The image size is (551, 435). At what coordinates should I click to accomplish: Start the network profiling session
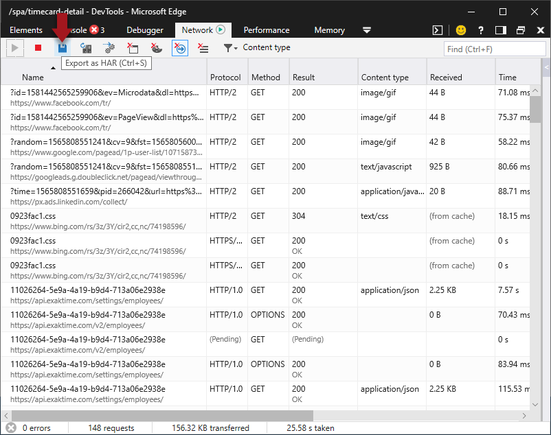pyautogui.click(x=14, y=48)
